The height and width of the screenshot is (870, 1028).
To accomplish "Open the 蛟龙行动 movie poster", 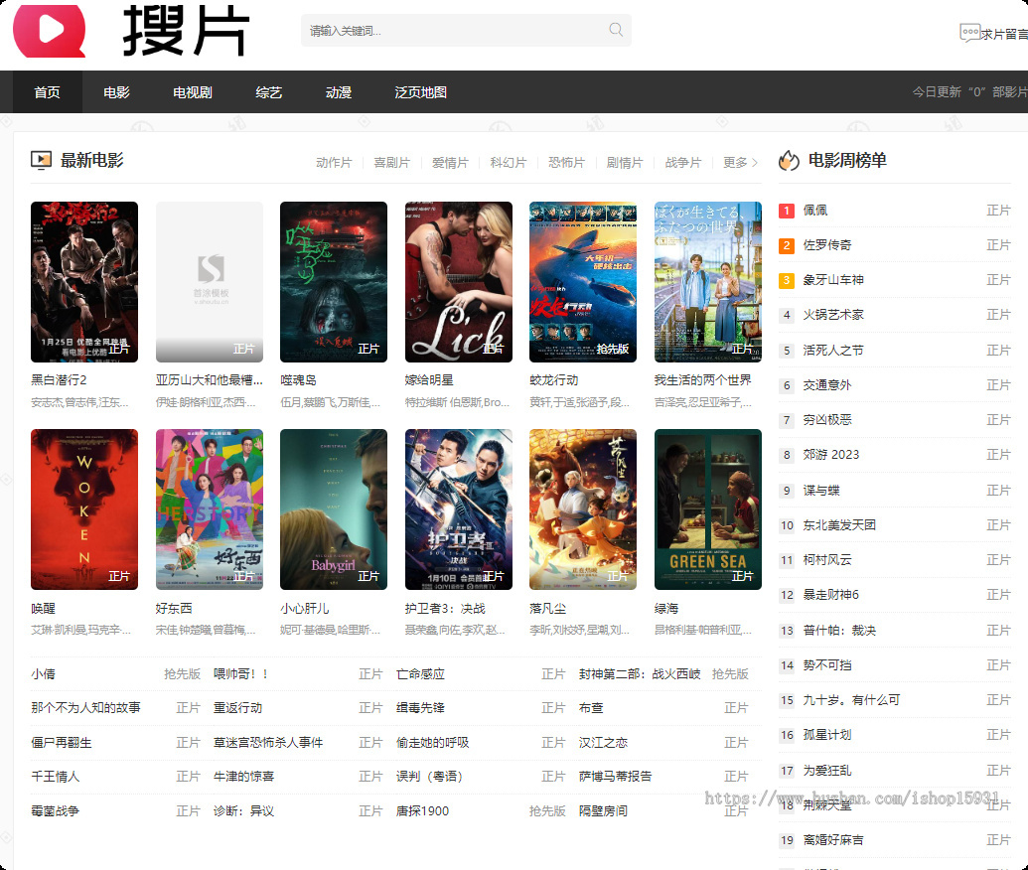I will [x=583, y=282].
